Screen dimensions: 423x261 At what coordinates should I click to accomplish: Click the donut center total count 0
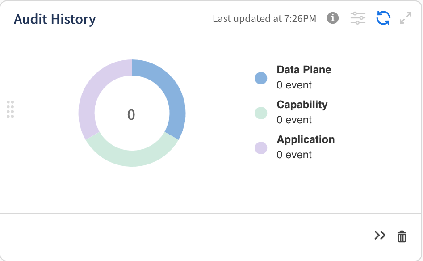coord(131,115)
